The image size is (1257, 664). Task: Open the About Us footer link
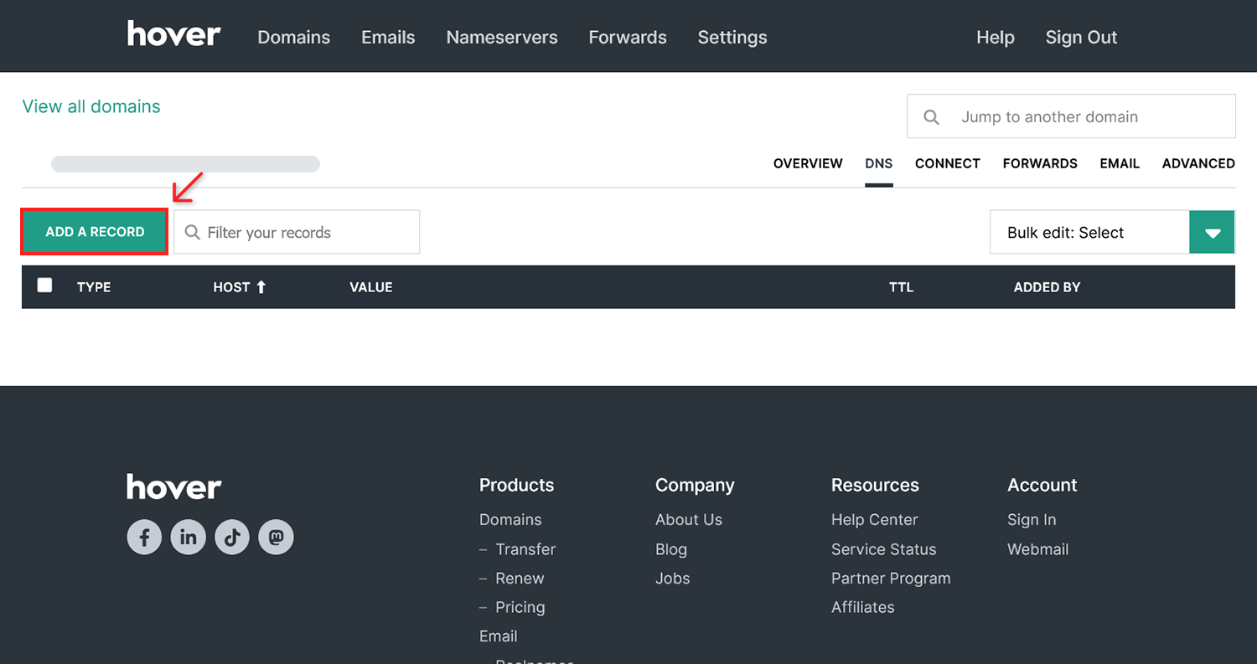coord(689,520)
